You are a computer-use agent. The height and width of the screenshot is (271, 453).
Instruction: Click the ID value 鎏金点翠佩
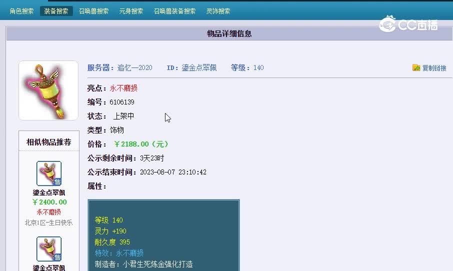point(199,67)
